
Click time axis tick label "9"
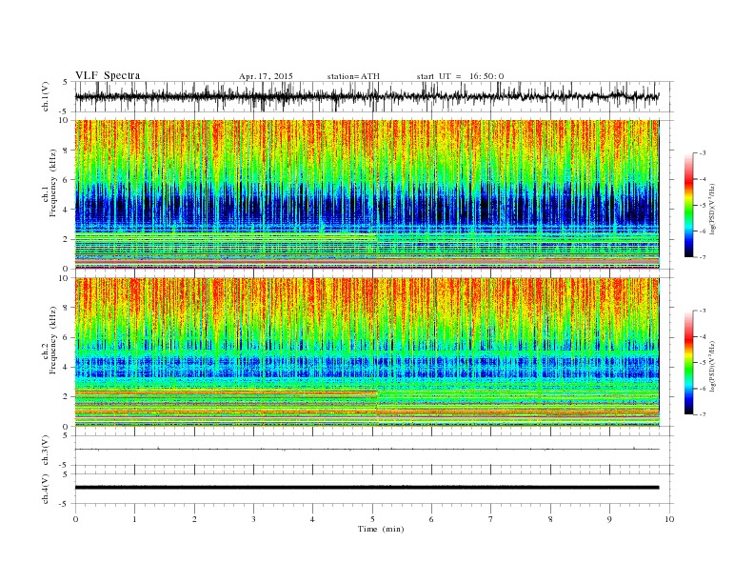tap(609, 519)
